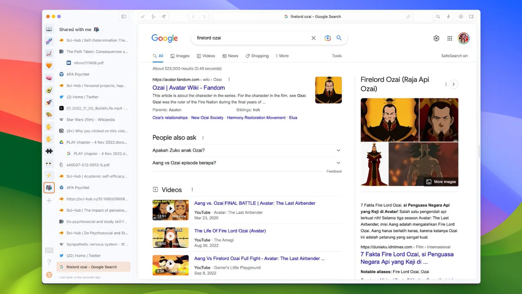Image resolution: width=522 pixels, height=294 pixels.
Task: Play the "Life Of Fire Lord Ozai" video thumbnail
Action: click(171, 237)
